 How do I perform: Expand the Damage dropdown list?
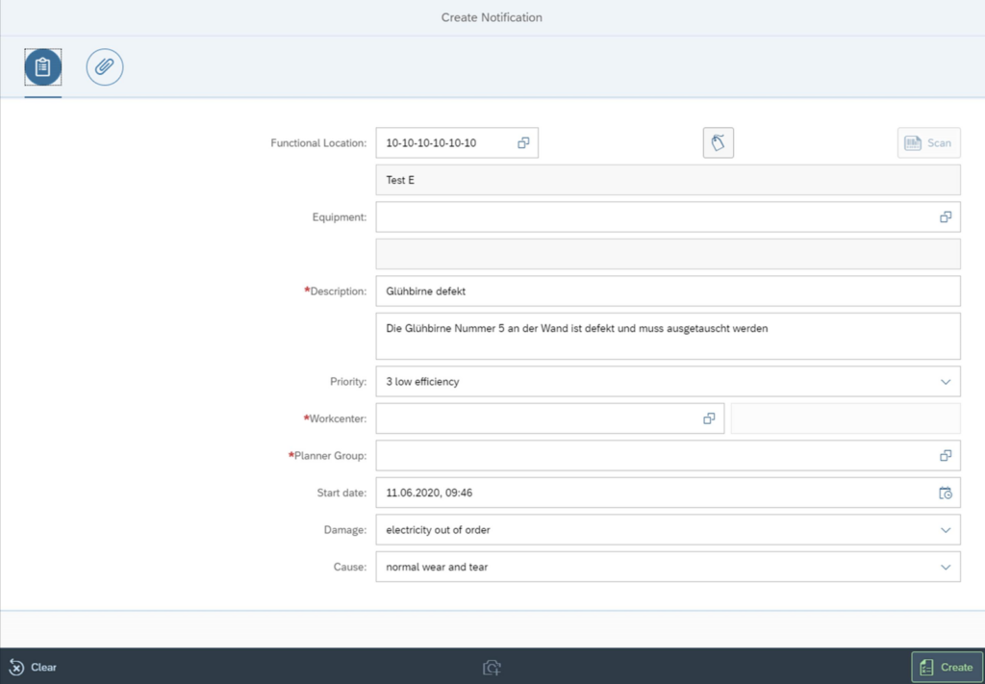(x=945, y=530)
